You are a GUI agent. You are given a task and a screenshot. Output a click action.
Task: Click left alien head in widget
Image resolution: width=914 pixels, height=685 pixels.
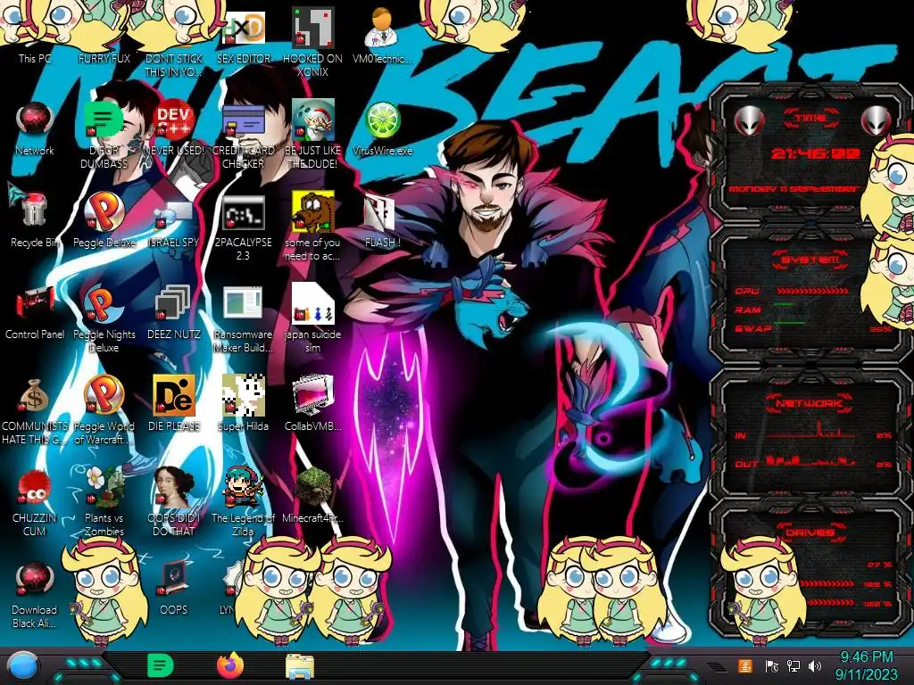tap(749, 120)
